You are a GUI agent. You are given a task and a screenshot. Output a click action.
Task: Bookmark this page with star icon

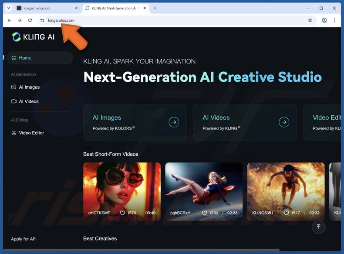[310, 20]
